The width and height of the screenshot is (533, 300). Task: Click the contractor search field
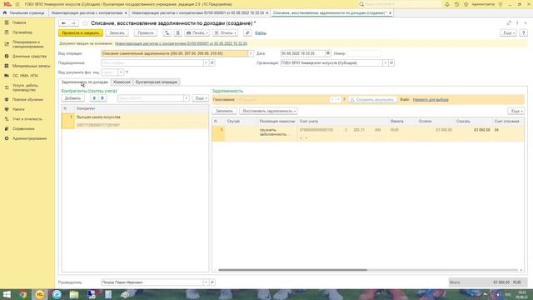point(150,98)
